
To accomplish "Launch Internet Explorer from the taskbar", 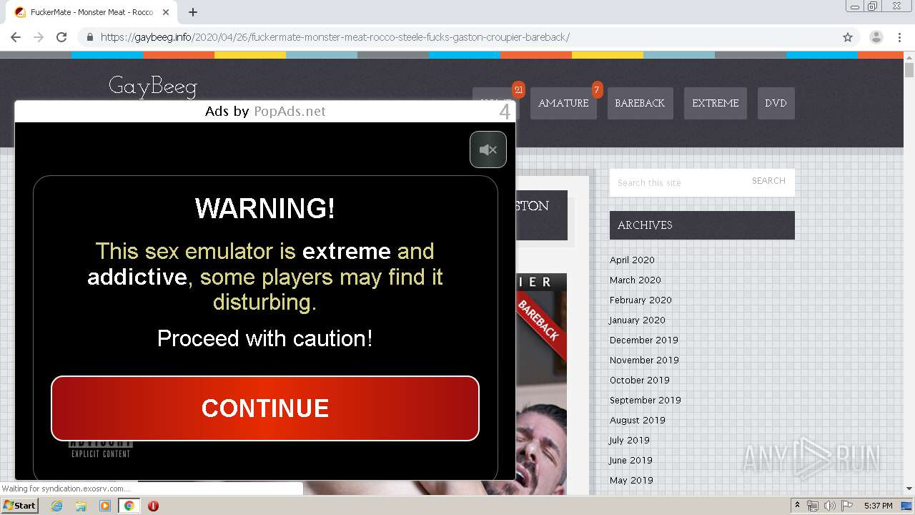I will pos(57,506).
